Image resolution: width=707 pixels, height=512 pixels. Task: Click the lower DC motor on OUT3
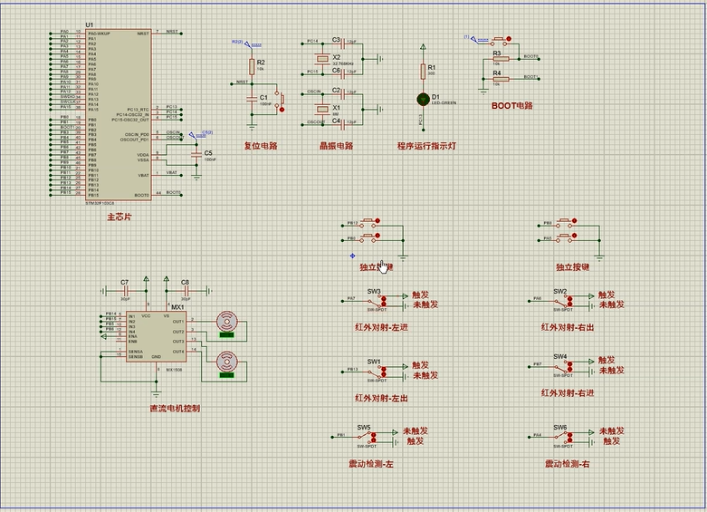coord(226,362)
